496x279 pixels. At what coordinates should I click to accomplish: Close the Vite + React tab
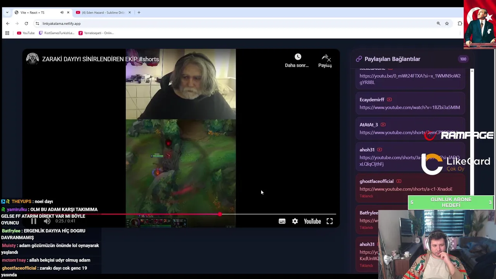click(68, 12)
